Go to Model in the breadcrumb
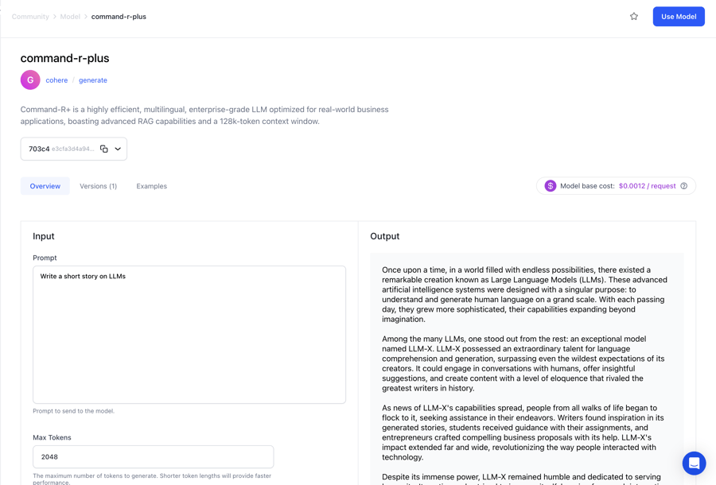This screenshot has width=716, height=485. 70,17
